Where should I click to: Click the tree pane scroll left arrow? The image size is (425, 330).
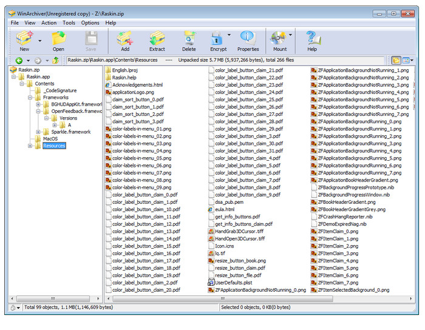click(12, 298)
